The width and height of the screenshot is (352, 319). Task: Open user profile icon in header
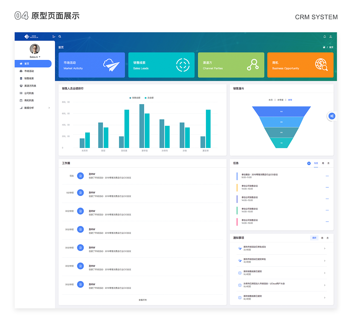pyautogui.click(x=331, y=37)
